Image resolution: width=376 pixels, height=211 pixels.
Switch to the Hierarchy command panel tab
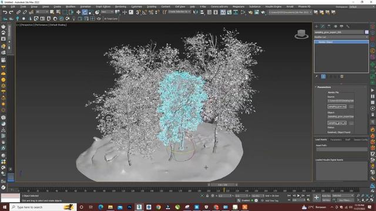coord(329,26)
